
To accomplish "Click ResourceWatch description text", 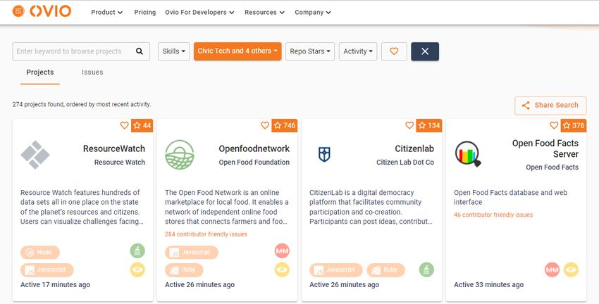I will point(82,207).
